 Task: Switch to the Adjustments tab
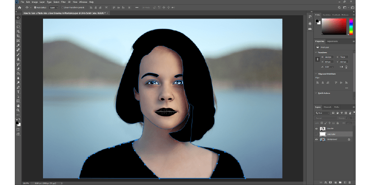tap(332, 41)
